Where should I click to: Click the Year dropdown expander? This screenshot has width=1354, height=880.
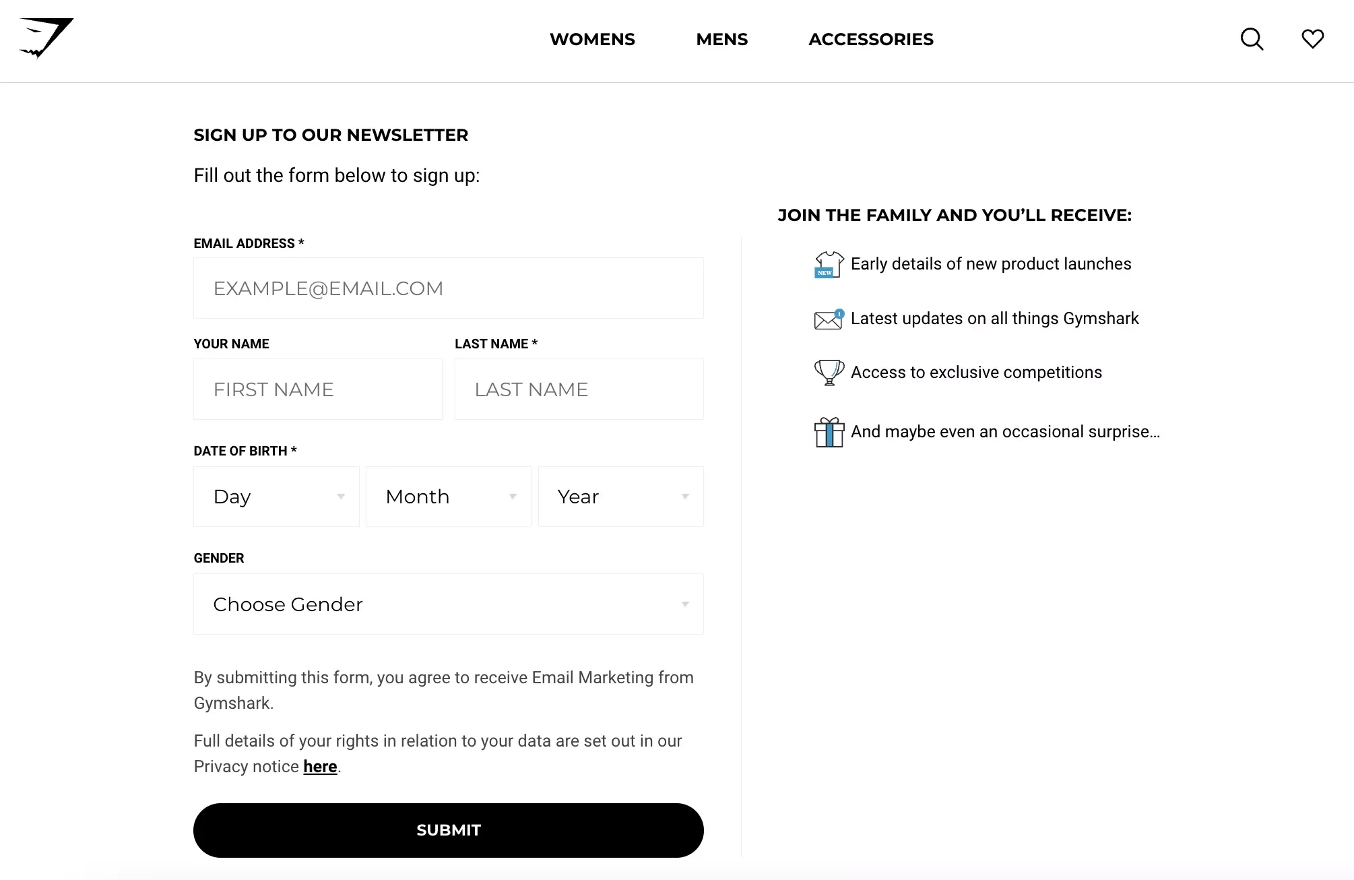point(685,497)
